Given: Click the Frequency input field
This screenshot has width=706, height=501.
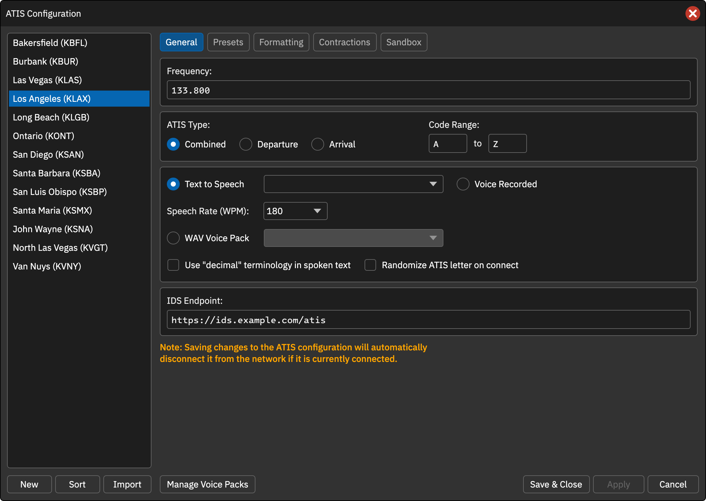Looking at the screenshot, I should coord(428,90).
